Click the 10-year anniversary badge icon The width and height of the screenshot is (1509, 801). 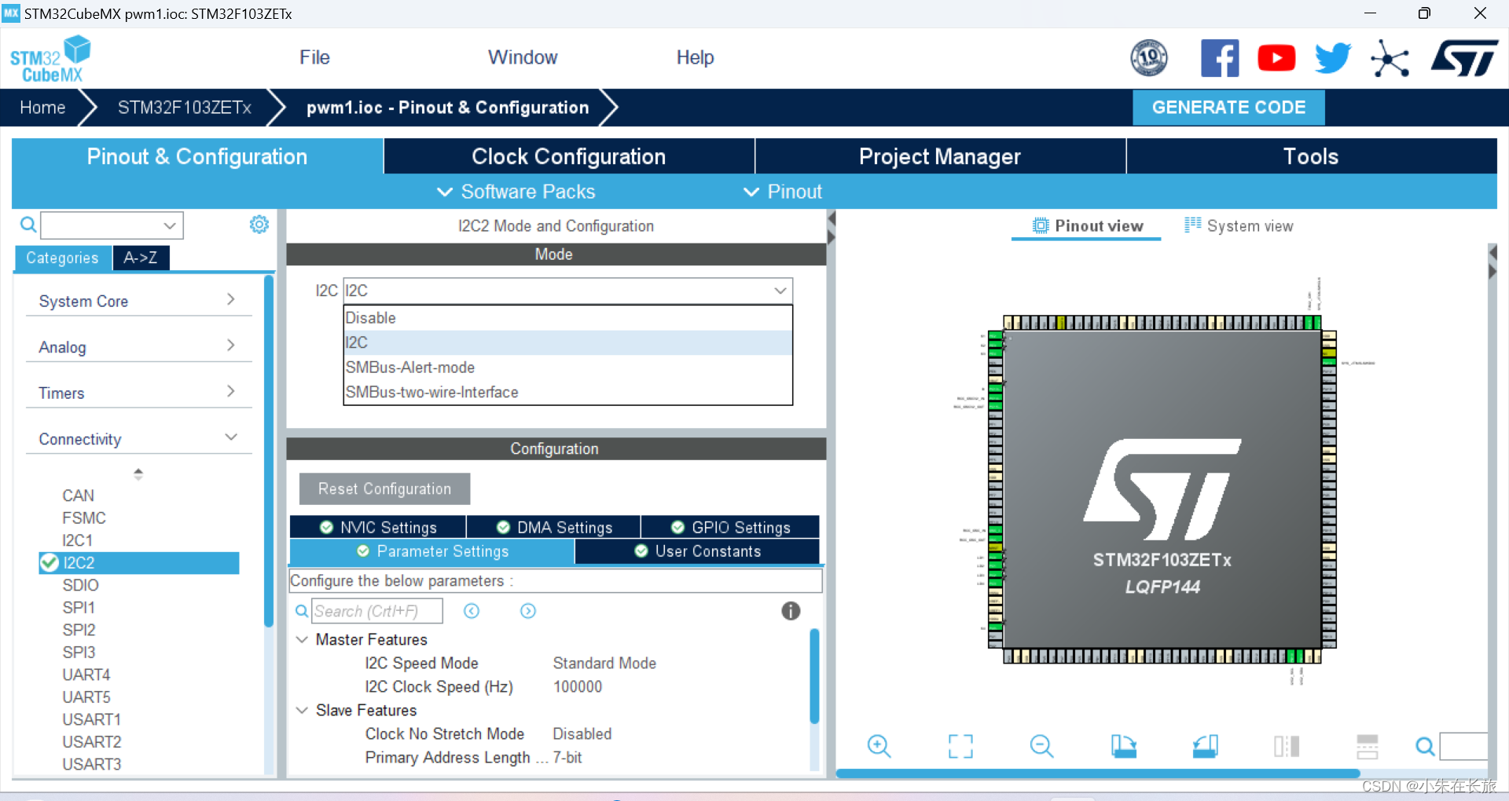click(x=1149, y=58)
